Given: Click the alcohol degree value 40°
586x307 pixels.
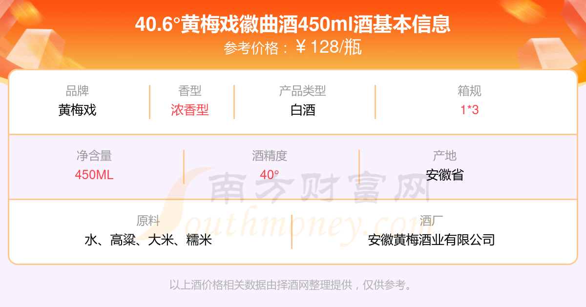Looking at the screenshot, I should [270, 175].
